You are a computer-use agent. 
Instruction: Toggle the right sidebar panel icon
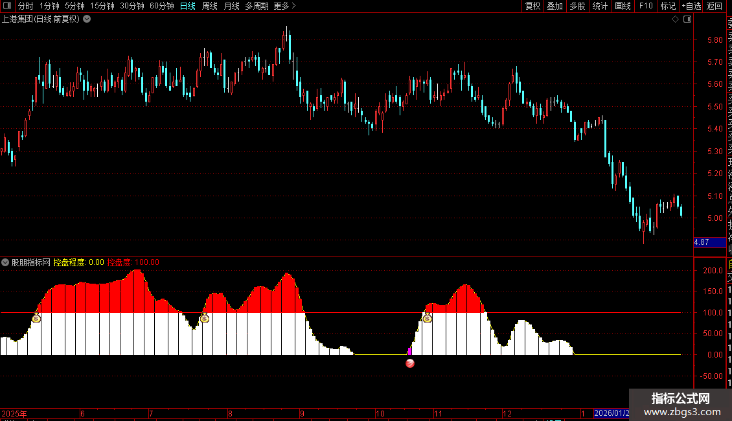[687, 19]
